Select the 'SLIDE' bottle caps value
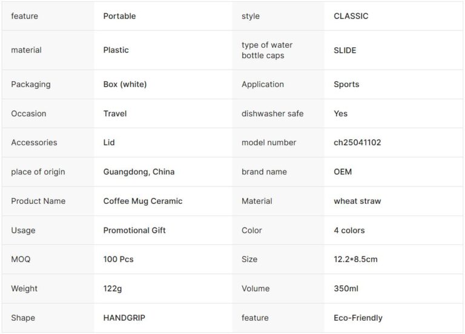This screenshot has width=465, height=334. [x=345, y=50]
